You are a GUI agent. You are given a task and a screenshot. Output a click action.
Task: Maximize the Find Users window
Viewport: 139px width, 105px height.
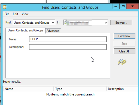point(123,6)
